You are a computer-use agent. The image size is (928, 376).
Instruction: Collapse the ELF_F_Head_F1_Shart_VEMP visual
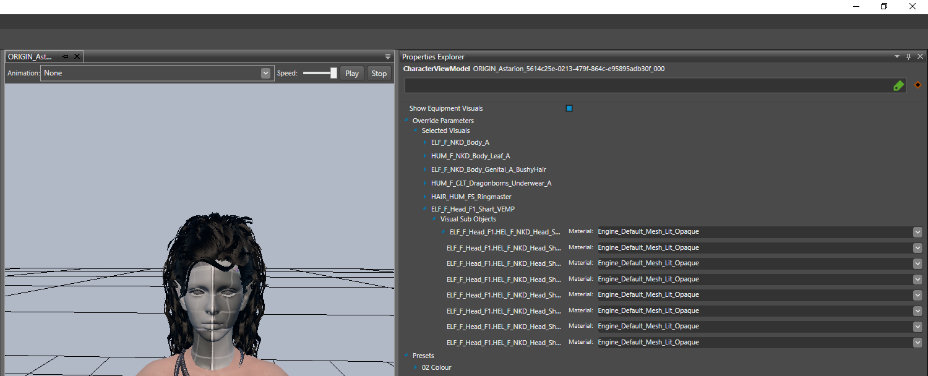pos(425,209)
